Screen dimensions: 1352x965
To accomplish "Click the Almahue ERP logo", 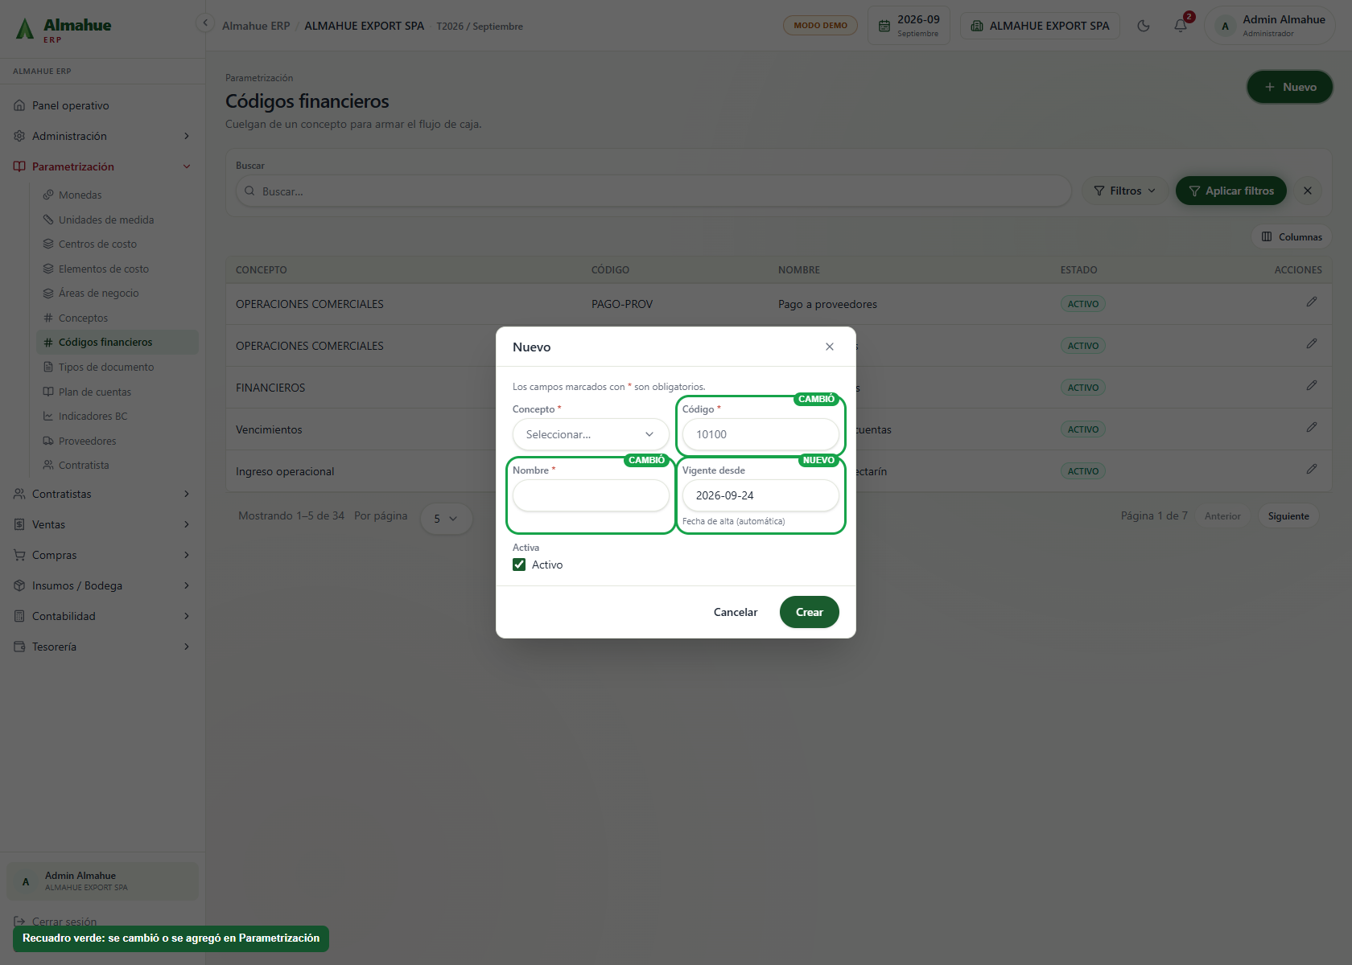I will pyautogui.click(x=63, y=29).
